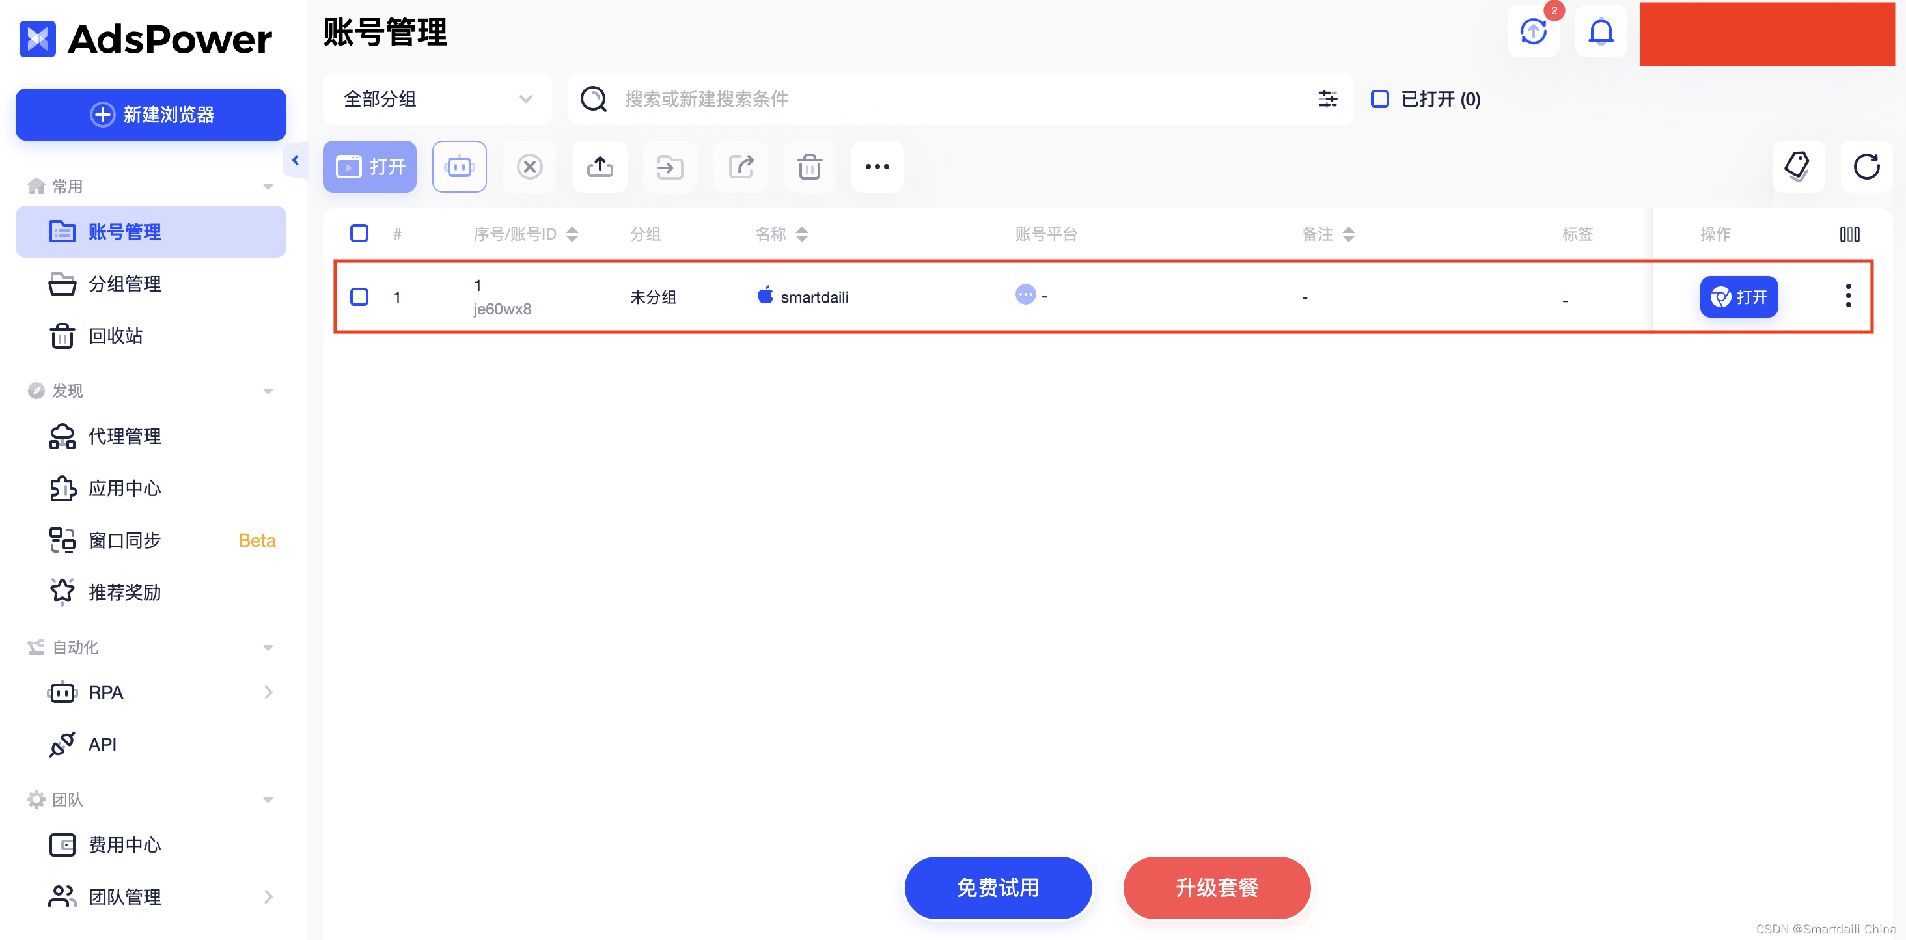Check the smartdaili row checkbox

click(359, 297)
